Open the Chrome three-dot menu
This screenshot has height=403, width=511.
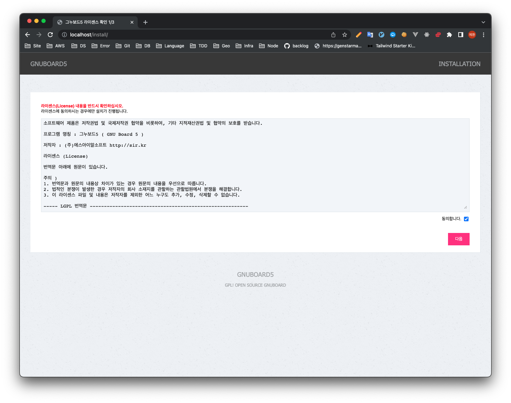[483, 35]
